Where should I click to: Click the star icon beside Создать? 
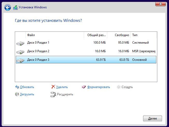[x=119, y=87]
